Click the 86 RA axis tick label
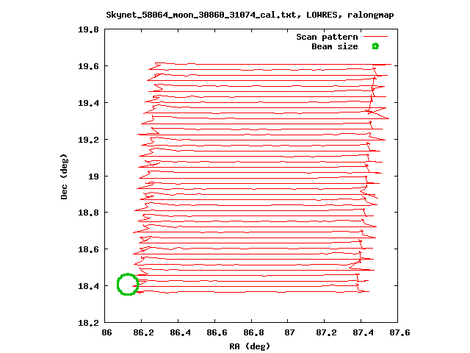The image size is (470, 353). (106, 332)
